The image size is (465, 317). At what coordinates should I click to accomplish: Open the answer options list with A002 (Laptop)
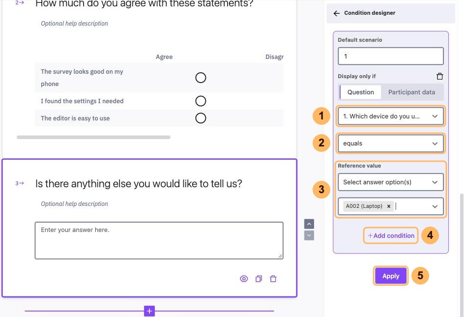[391, 206]
